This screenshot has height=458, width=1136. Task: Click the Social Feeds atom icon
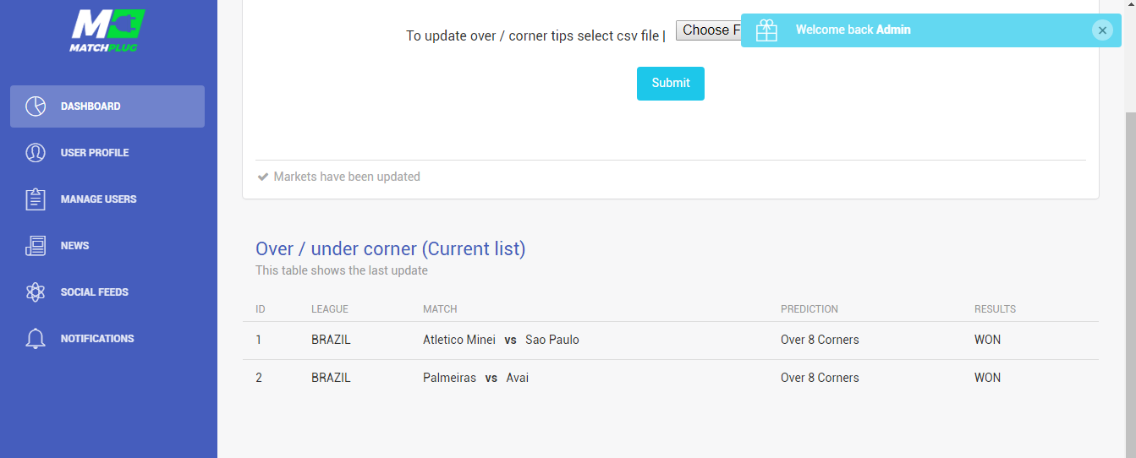tap(36, 292)
